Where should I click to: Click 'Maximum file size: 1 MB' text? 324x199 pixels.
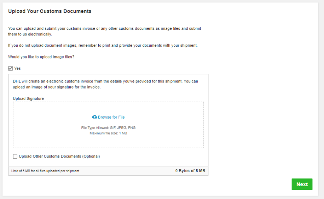tap(108, 133)
